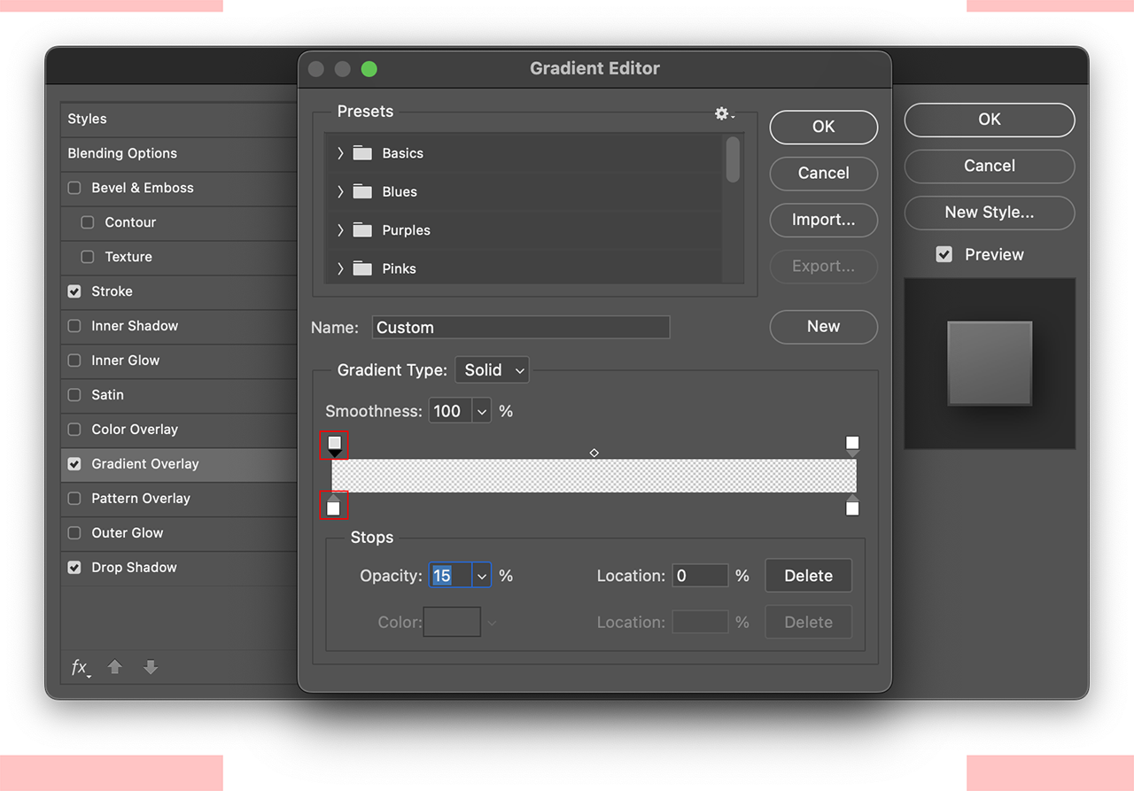
Task: Click the gradient Name input field
Action: pos(521,328)
